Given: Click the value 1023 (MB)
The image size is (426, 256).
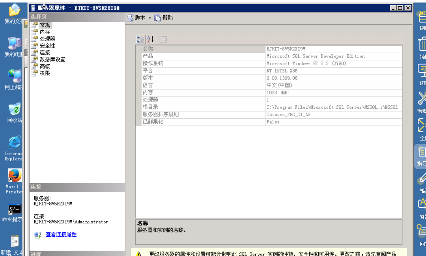Looking at the screenshot, I should pyautogui.click(x=278, y=93).
